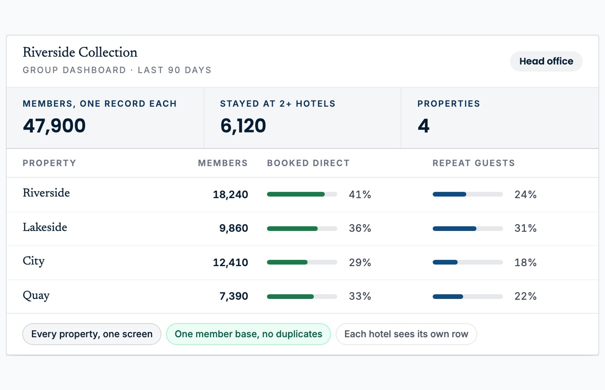The height and width of the screenshot is (390, 605).
Task: Click the 33% booked direct value
Action: tap(360, 296)
